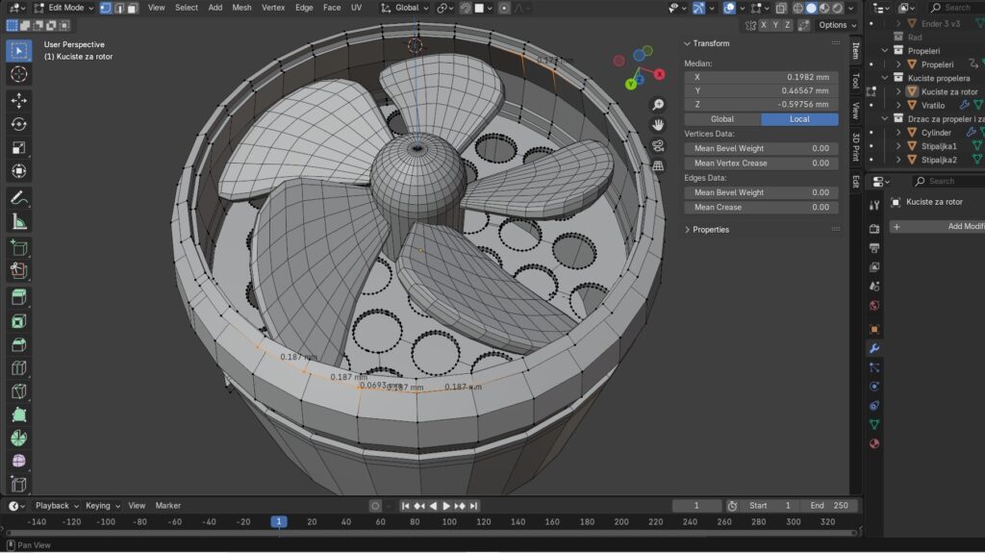Screen dimensions: 985x553
Task: Expand the Vratilo object row
Action: click(x=898, y=106)
